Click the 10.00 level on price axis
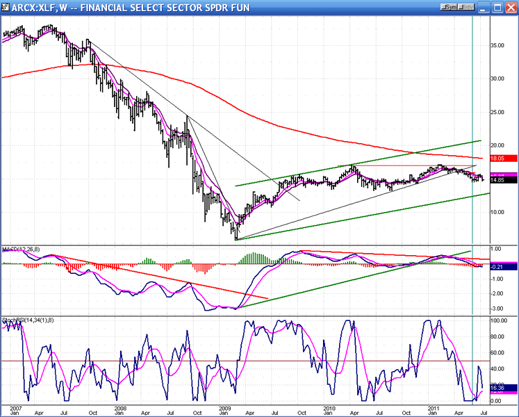The height and width of the screenshot is (417, 519). (x=498, y=213)
